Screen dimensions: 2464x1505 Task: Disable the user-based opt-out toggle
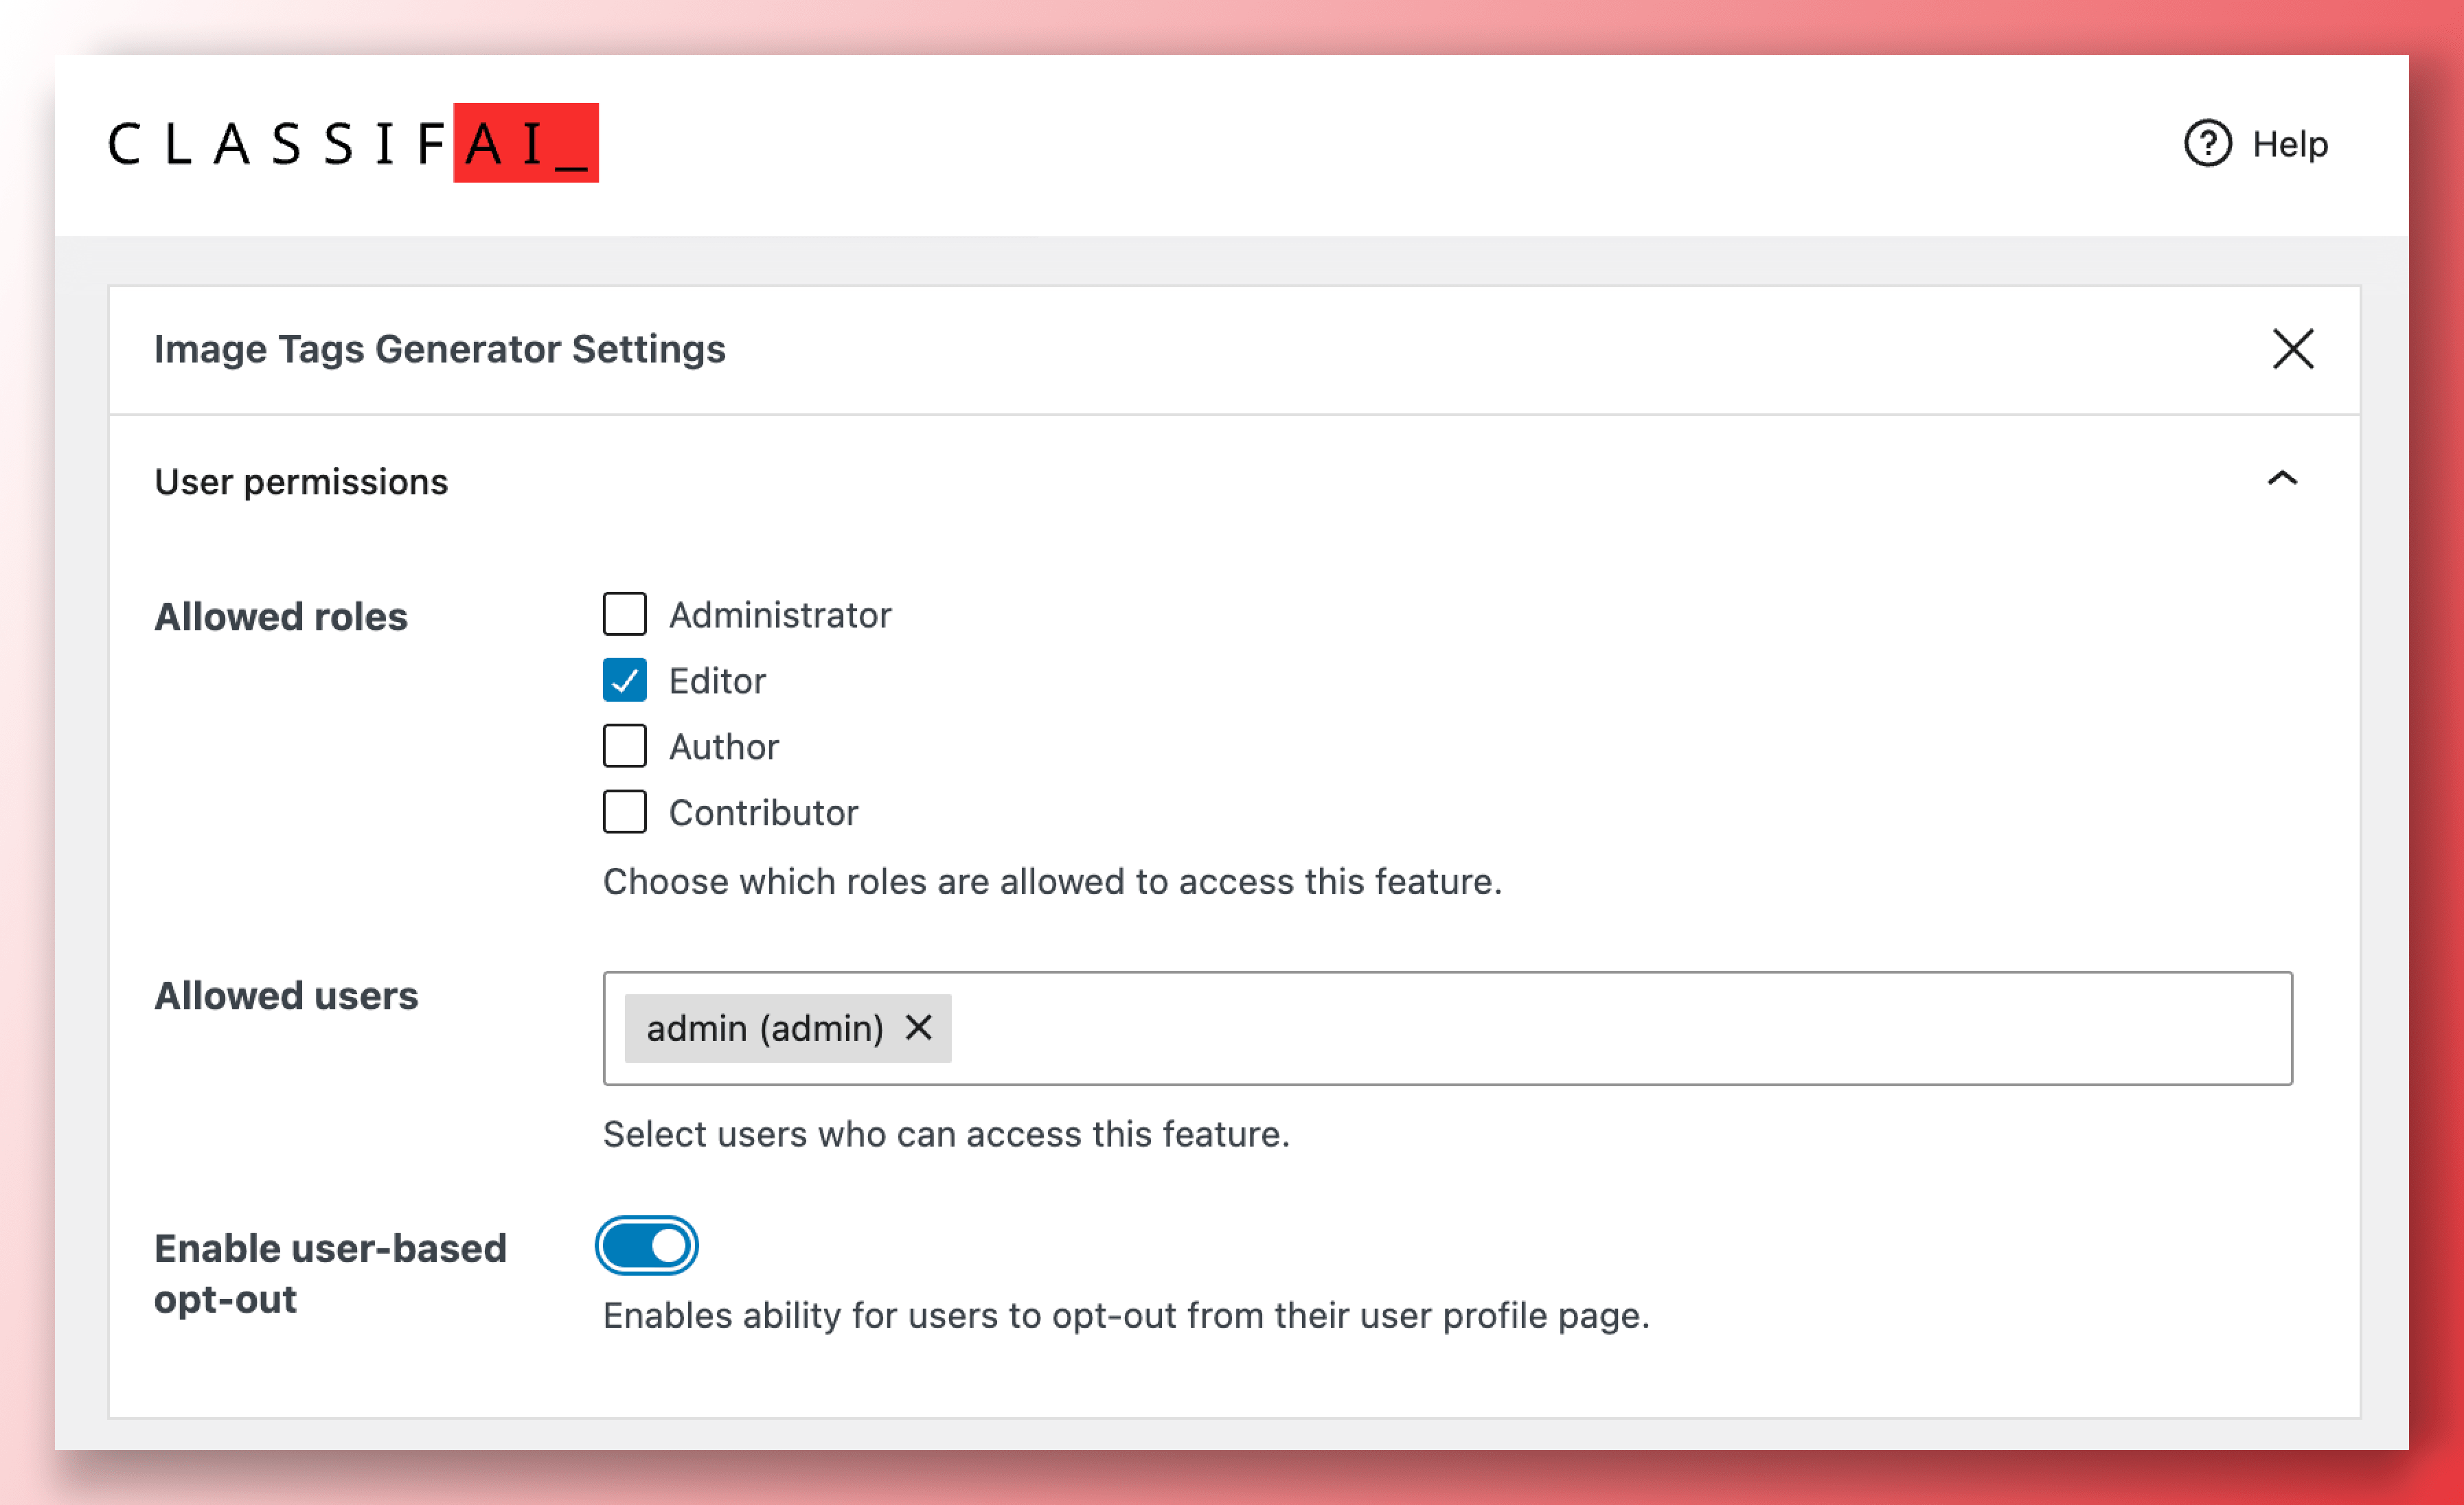click(647, 1246)
